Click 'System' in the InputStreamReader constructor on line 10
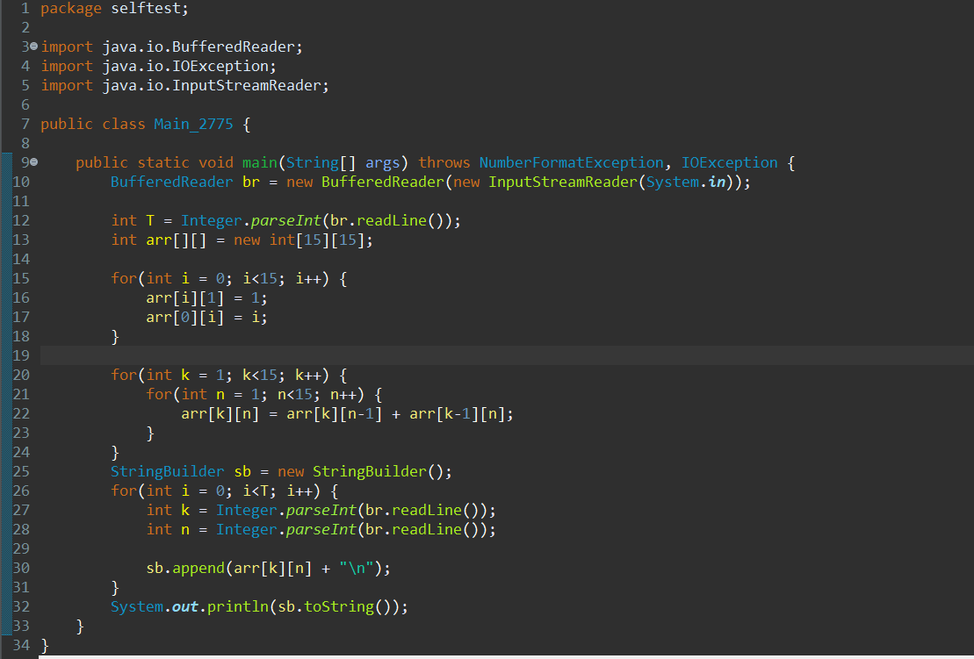974x659 pixels. (x=672, y=182)
